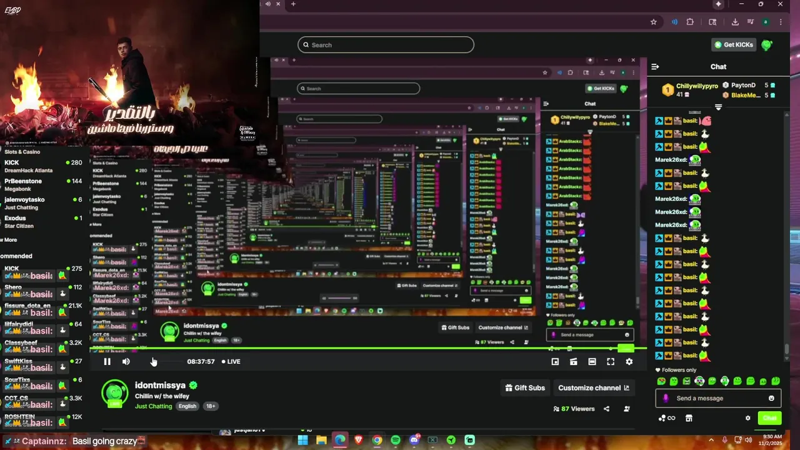Open mini player from the player controls
This screenshot has height=450, width=800.
click(555, 361)
